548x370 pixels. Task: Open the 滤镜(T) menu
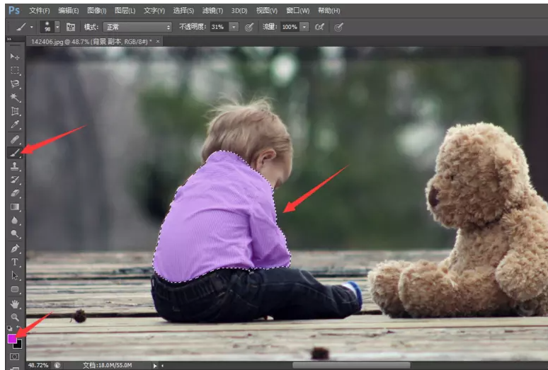tap(212, 11)
